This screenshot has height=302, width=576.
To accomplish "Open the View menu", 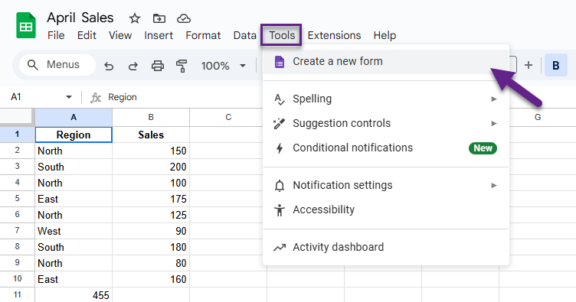I will tap(120, 35).
